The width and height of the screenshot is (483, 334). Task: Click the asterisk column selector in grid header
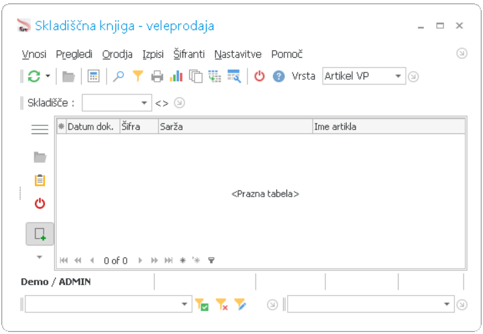tap(61, 127)
